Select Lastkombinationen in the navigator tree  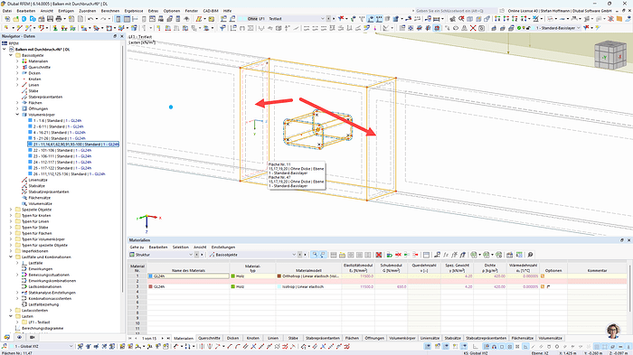pos(45,286)
